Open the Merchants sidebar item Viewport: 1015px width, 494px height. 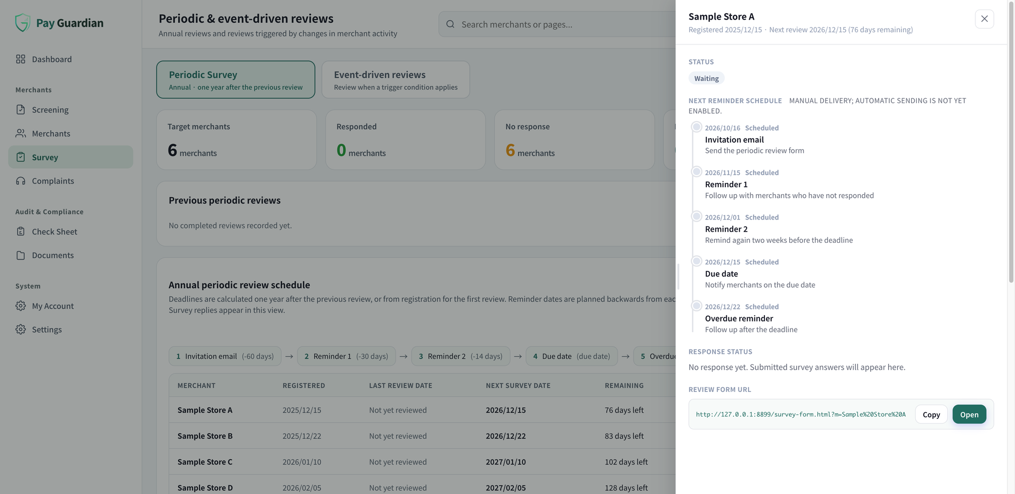(x=71, y=133)
